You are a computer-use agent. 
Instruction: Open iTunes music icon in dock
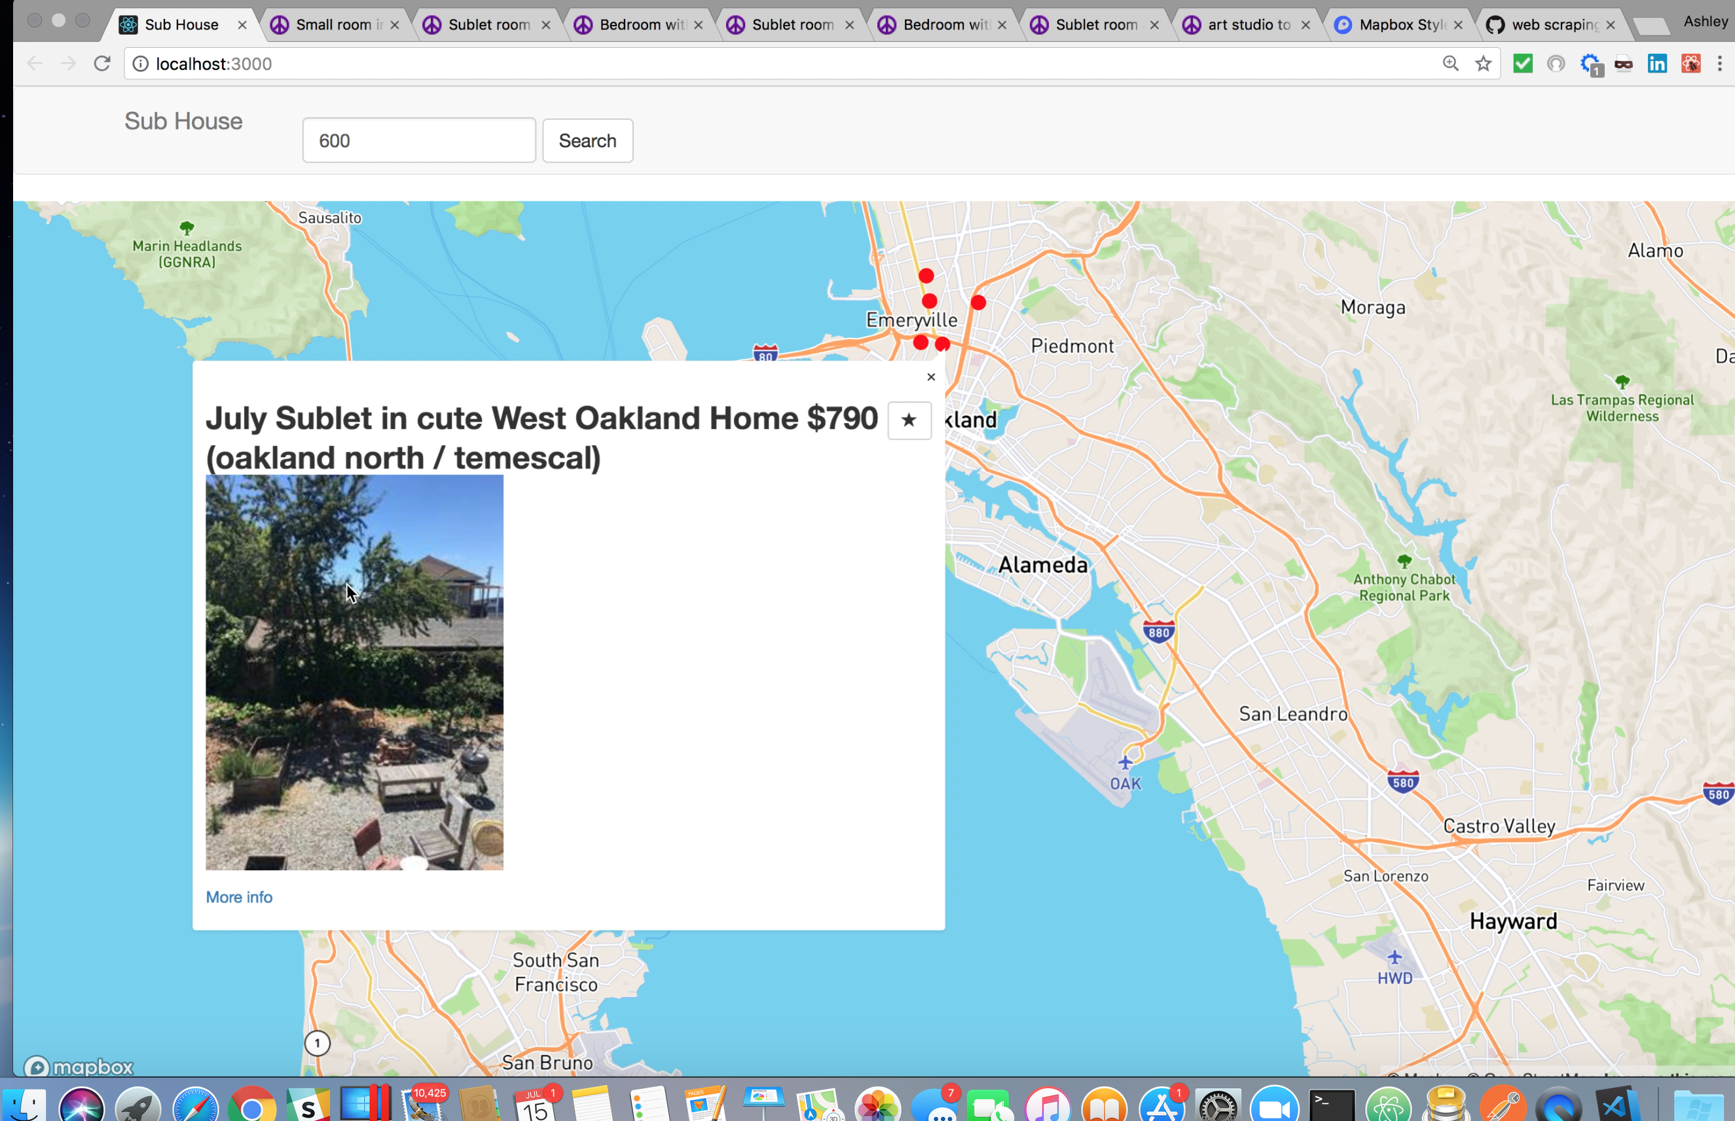[x=1048, y=1105]
